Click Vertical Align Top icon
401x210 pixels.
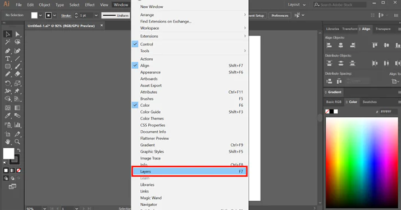point(375,45)
